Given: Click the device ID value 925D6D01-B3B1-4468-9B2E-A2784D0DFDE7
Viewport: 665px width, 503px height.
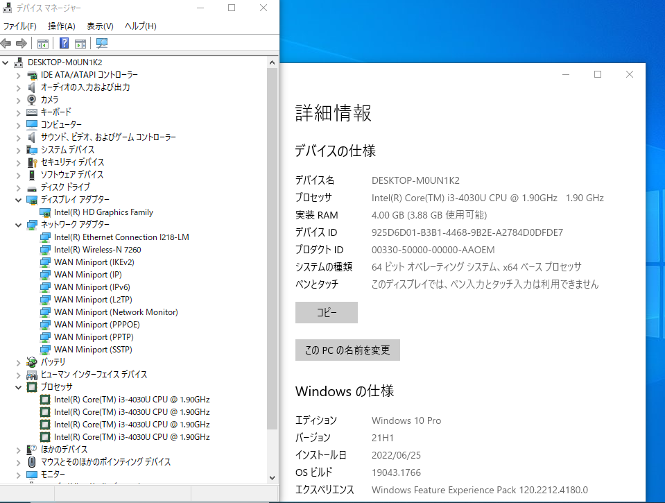Looking at the screenshot, I should tap(467, 232).
